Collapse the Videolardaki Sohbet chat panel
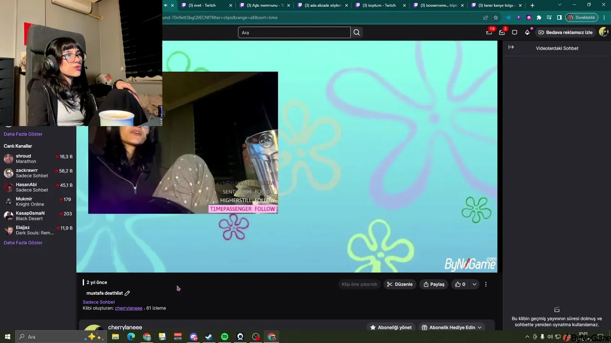 click(x=511, y=47)
